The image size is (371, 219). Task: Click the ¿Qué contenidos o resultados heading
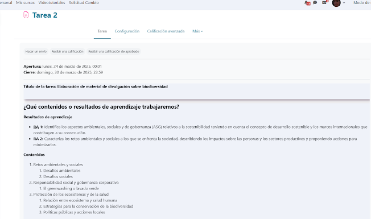[101, 107]
